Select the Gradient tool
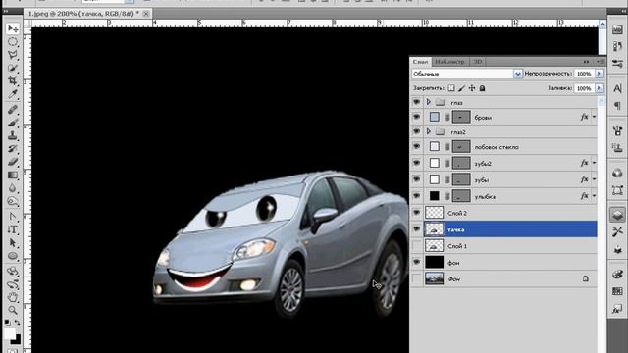The width and height of the screenshot is (628, 353). pos(13,176)
